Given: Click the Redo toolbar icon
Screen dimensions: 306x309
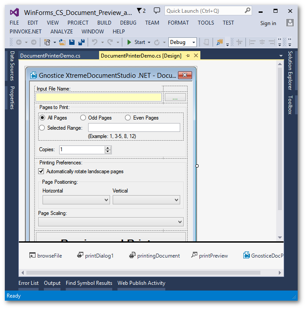Looking at the screenshot, I should (x=110, y=42).
